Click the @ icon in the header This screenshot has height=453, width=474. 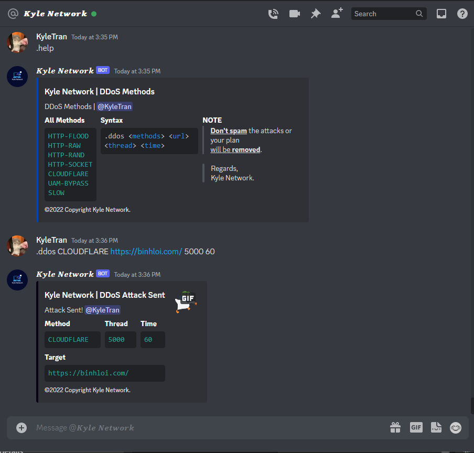tap(13, 14)
